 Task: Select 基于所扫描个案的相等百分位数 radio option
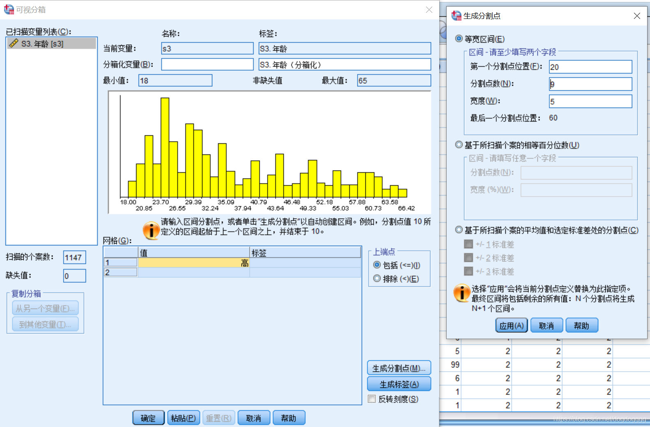(459, 145)
